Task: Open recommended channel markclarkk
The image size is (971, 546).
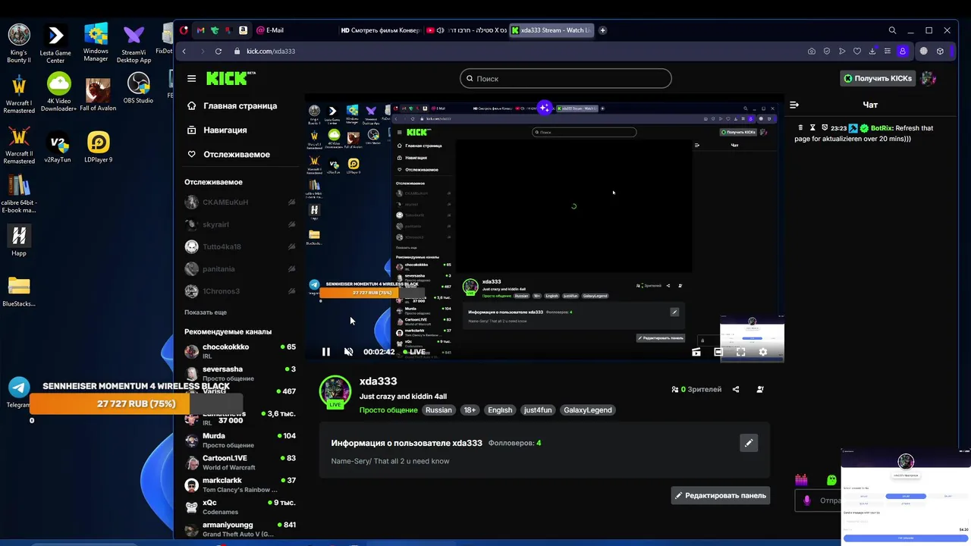Action: coord(240,484)
